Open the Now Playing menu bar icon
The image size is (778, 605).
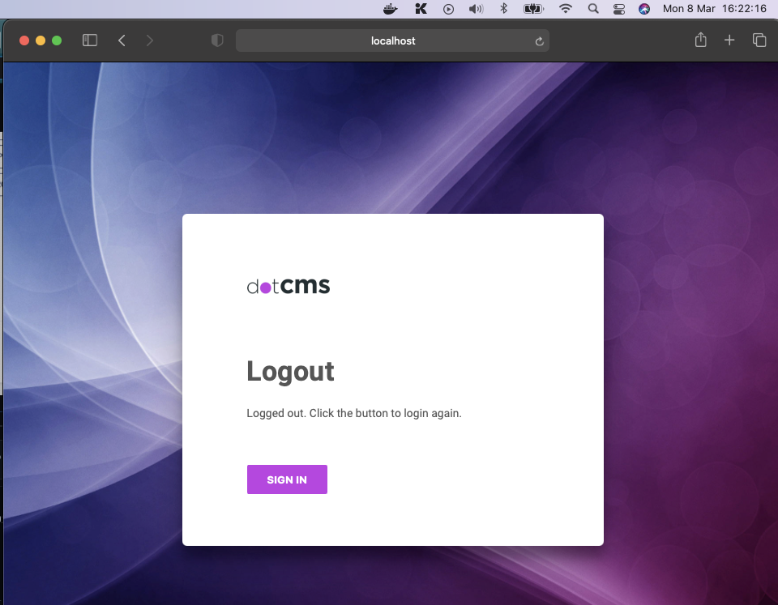pos(448,9)
